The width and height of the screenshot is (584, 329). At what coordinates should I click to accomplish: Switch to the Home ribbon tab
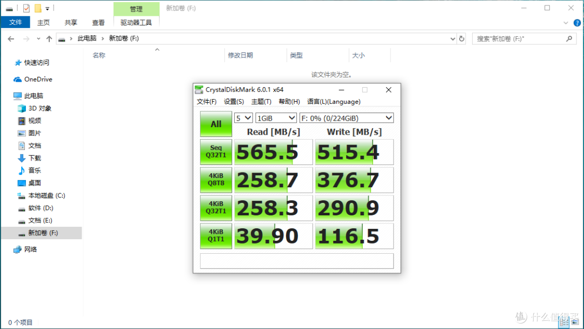tap(43, 22)
